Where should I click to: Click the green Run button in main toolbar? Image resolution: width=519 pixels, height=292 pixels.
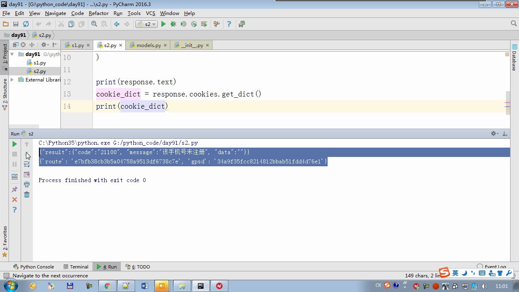coord(163,24)
